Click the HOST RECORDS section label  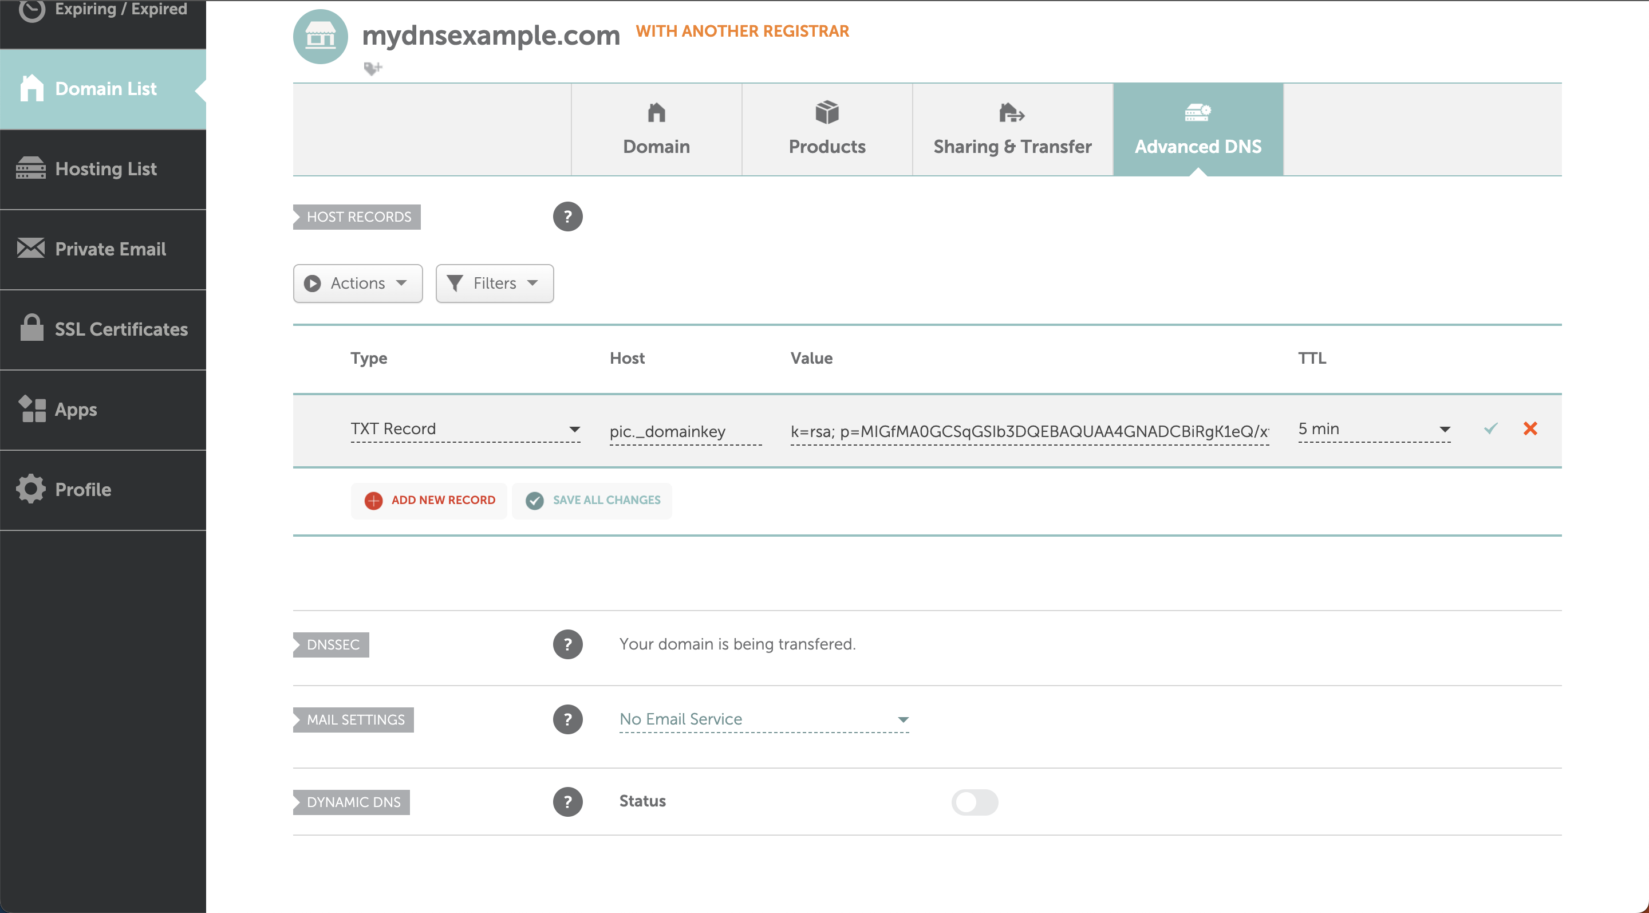point(357,217)
